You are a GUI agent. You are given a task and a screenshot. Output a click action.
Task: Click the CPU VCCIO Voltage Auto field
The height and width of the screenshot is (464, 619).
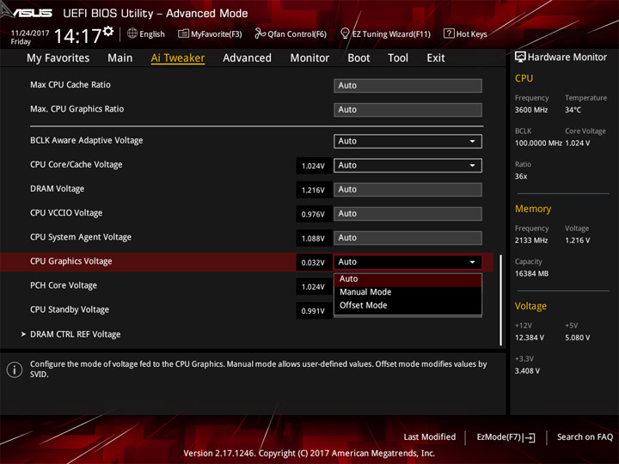click(408, 213)
